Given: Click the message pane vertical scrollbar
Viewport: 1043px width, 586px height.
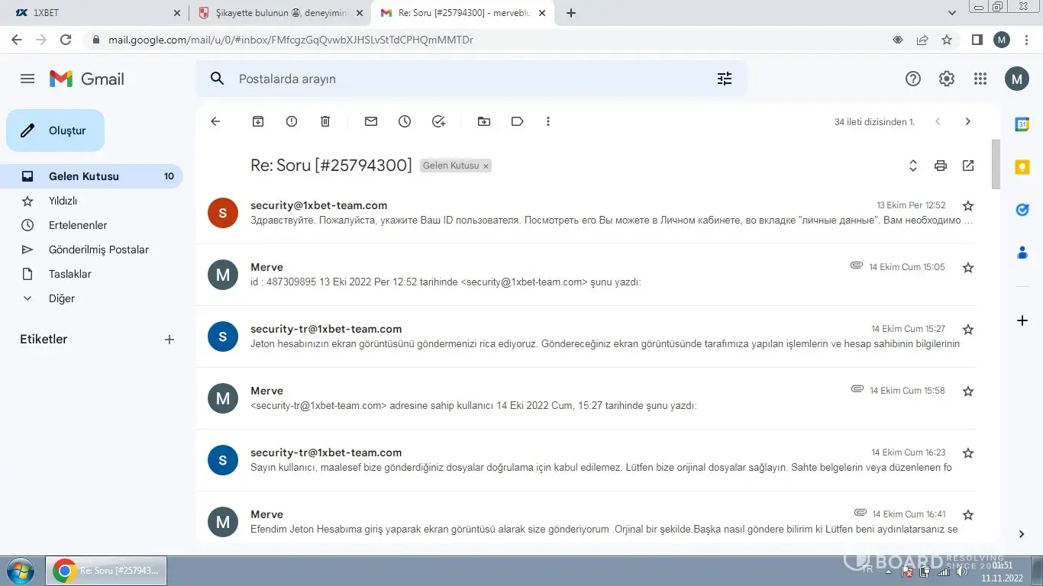Looking at the screenshot, I should [x=996, y=164].
